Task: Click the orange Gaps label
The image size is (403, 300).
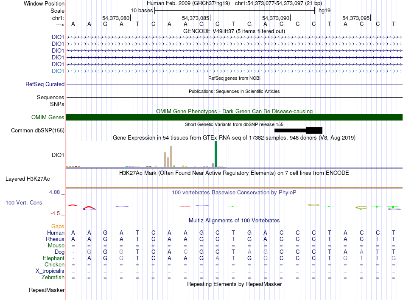Action: (x=58, y=227)
